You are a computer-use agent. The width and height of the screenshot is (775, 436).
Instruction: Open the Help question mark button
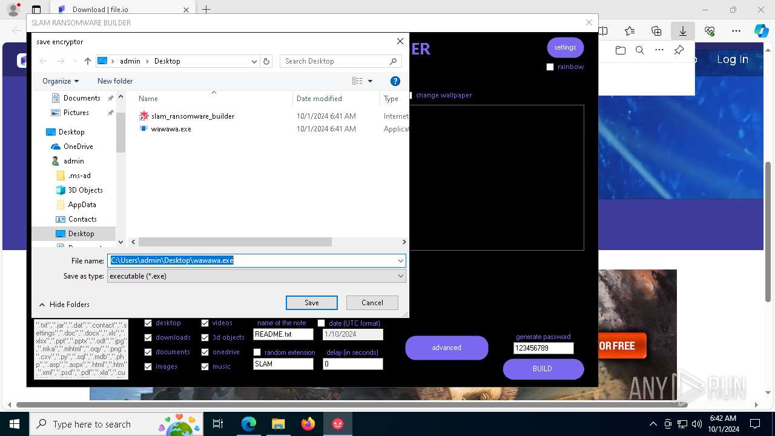(395, 81)
